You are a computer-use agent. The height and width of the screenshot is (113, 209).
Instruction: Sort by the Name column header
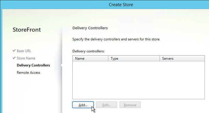(90, 59)
